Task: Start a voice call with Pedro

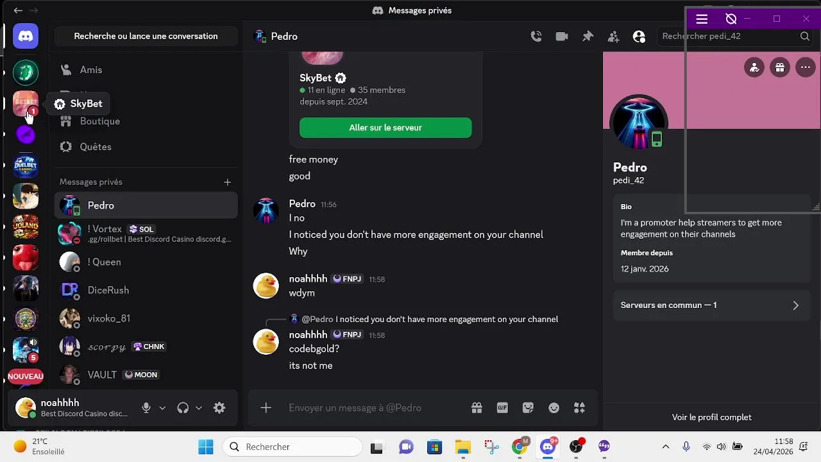Action: (x=536, y=37)
